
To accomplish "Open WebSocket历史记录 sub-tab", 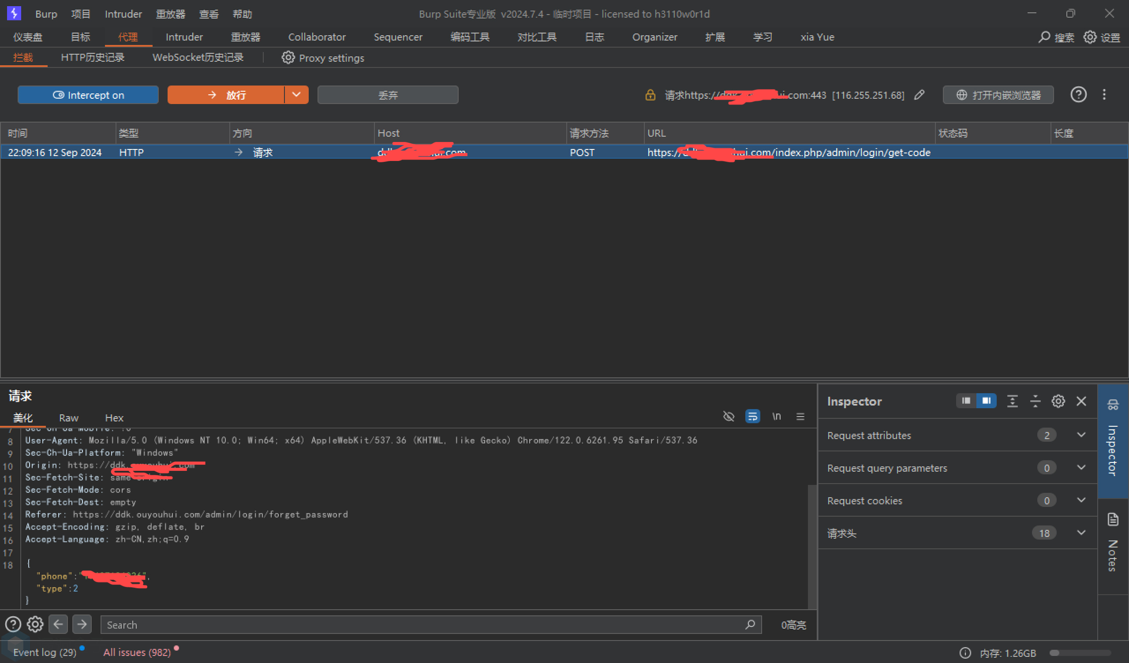I will (198, 57).
